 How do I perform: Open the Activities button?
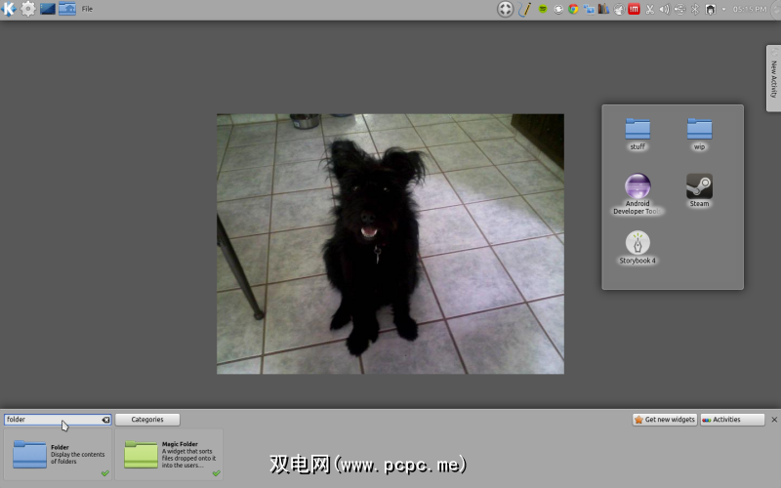tap(732, 420)
